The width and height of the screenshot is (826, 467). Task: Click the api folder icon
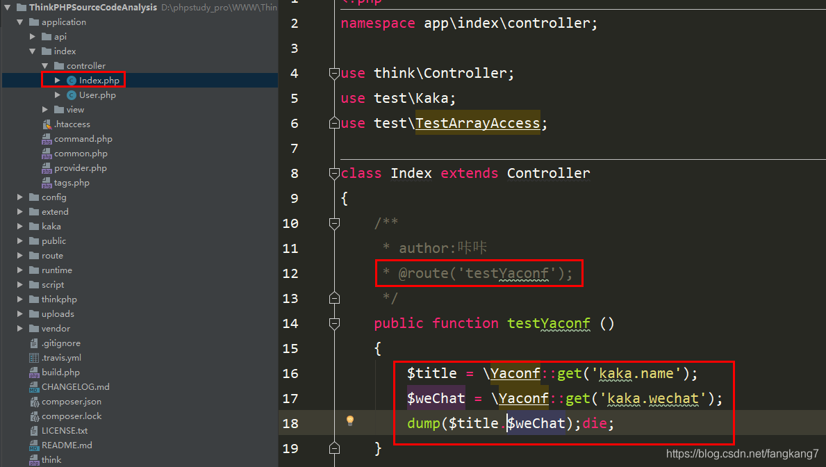pyautogui.click(x=47, y=36)
